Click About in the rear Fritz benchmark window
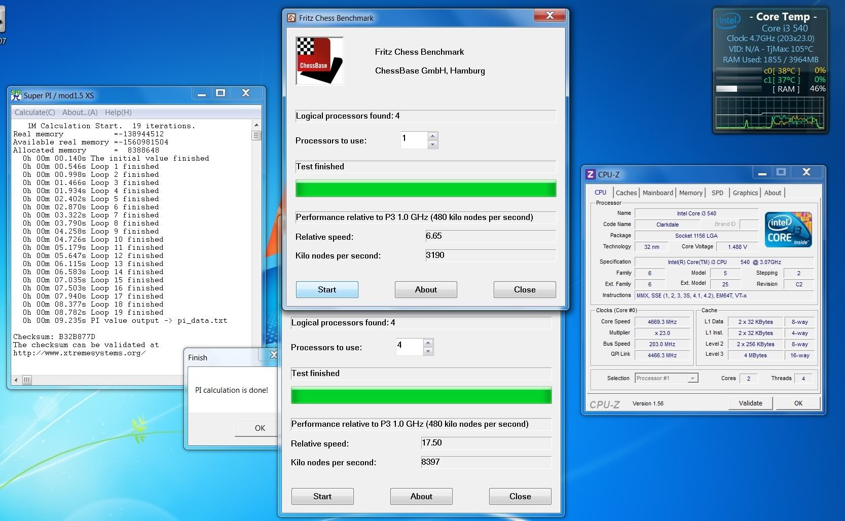This screenshot has width=845, height=521. coord(421,496)
